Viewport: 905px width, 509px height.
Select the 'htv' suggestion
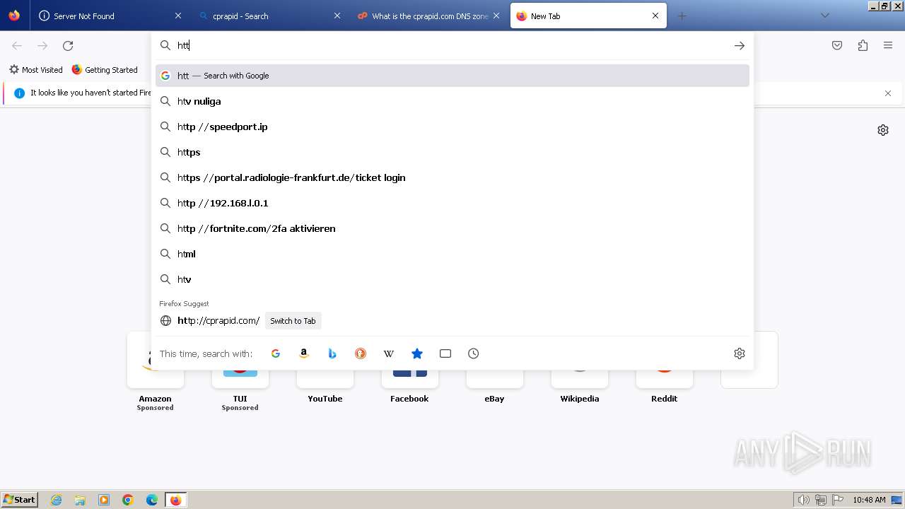tap(452, 279)
